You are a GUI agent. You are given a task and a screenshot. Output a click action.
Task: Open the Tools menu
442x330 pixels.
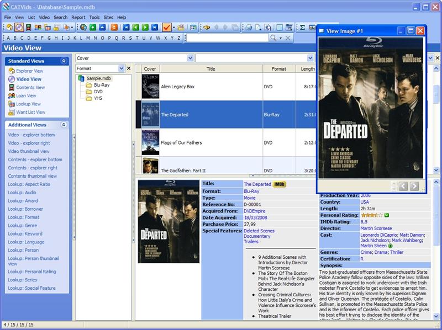[94, 18]
